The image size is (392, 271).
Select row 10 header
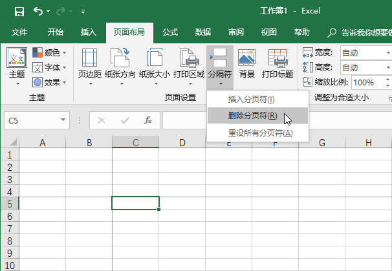click(10, 265)
